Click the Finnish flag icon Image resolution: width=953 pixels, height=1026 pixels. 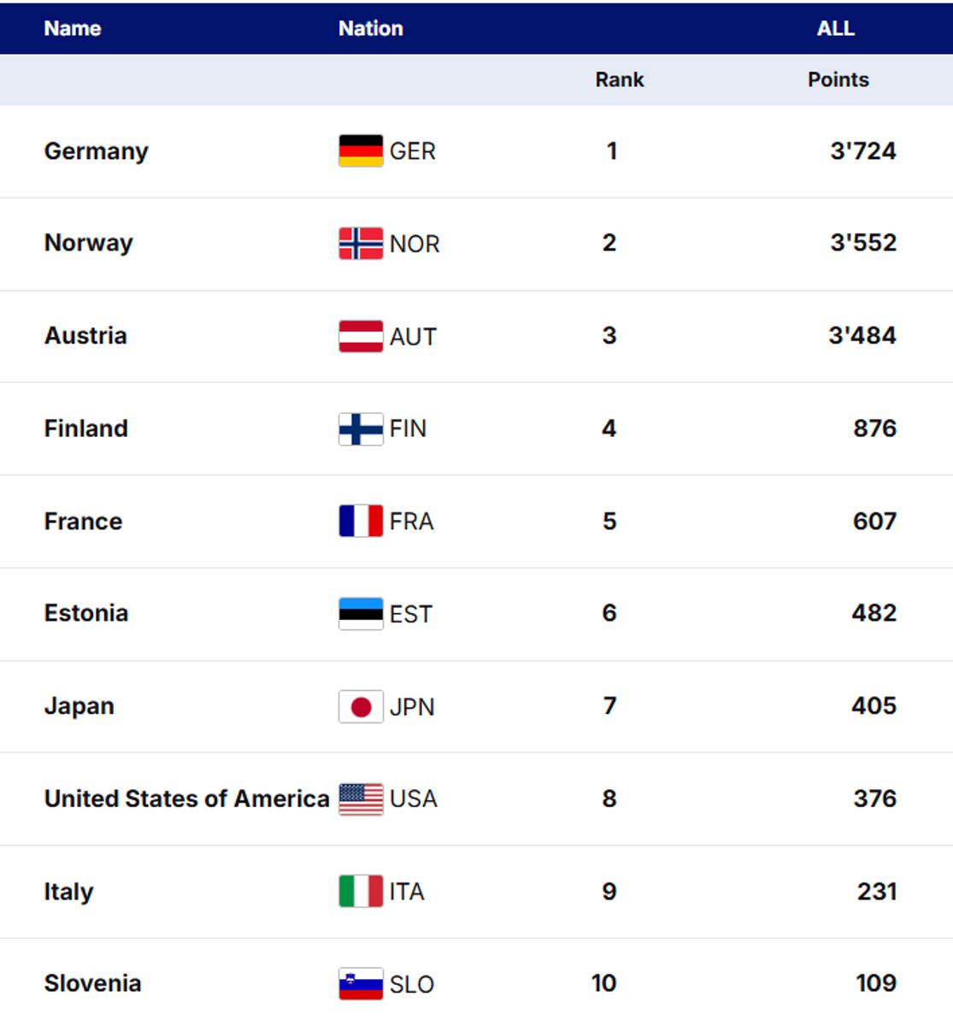tap(361, 428)
